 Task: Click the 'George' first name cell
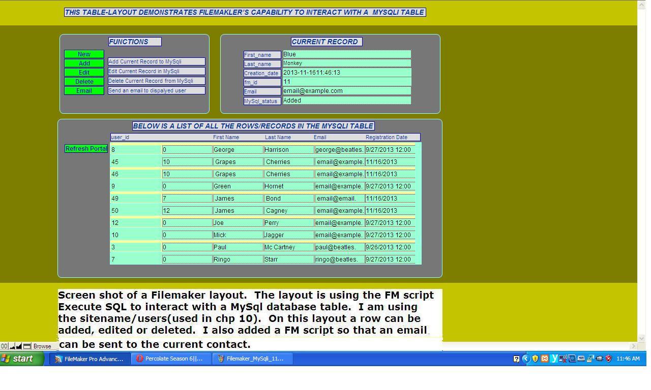pyautogui.click(x=238, y=150)
